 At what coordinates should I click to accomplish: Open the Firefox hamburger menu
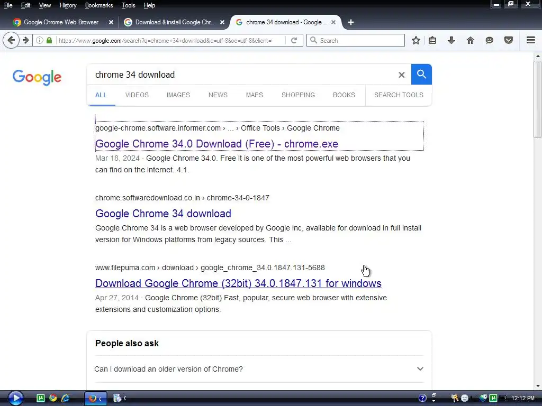[531, 40]
